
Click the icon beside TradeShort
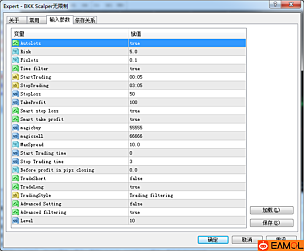16,178
